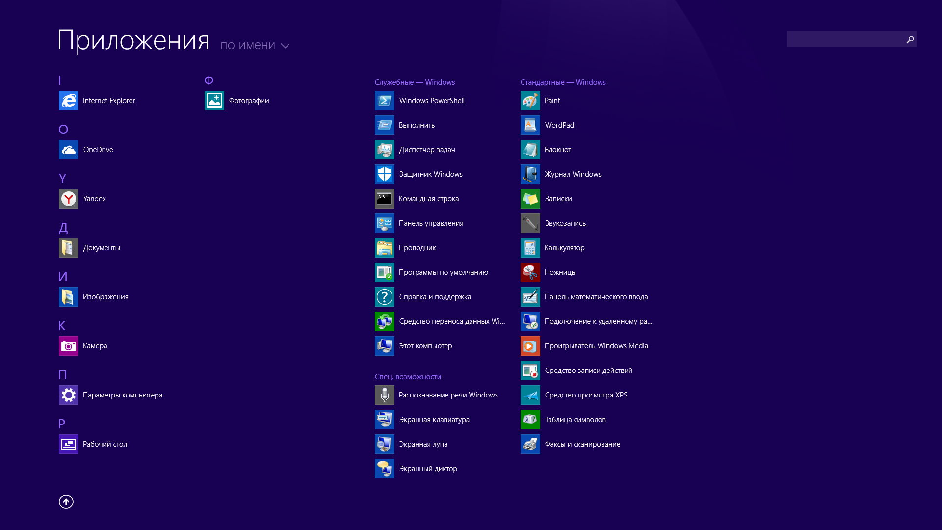Click the 'Служебные — Windows' group header
Screen dimensions: 942x530
415,82
